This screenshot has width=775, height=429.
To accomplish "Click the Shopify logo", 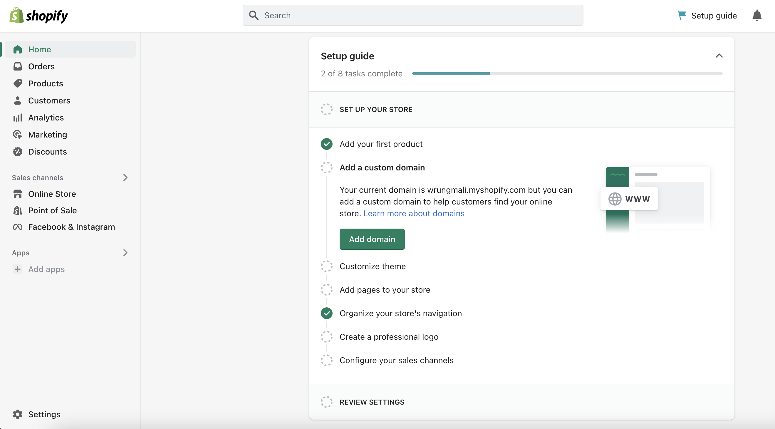I will pos(38,15).
